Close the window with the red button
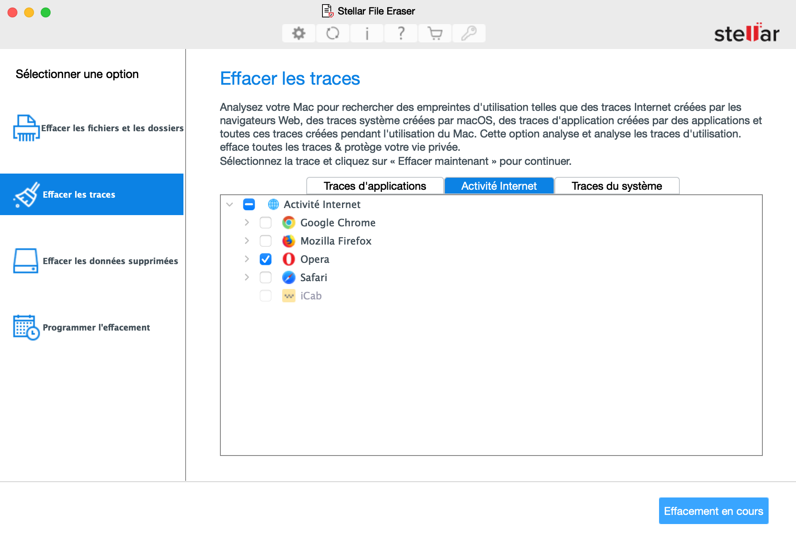This screenshot has width=796, height=539. click(12, 12)
